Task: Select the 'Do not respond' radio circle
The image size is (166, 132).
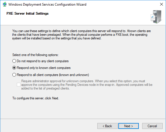Action: (x=14, y=61)
